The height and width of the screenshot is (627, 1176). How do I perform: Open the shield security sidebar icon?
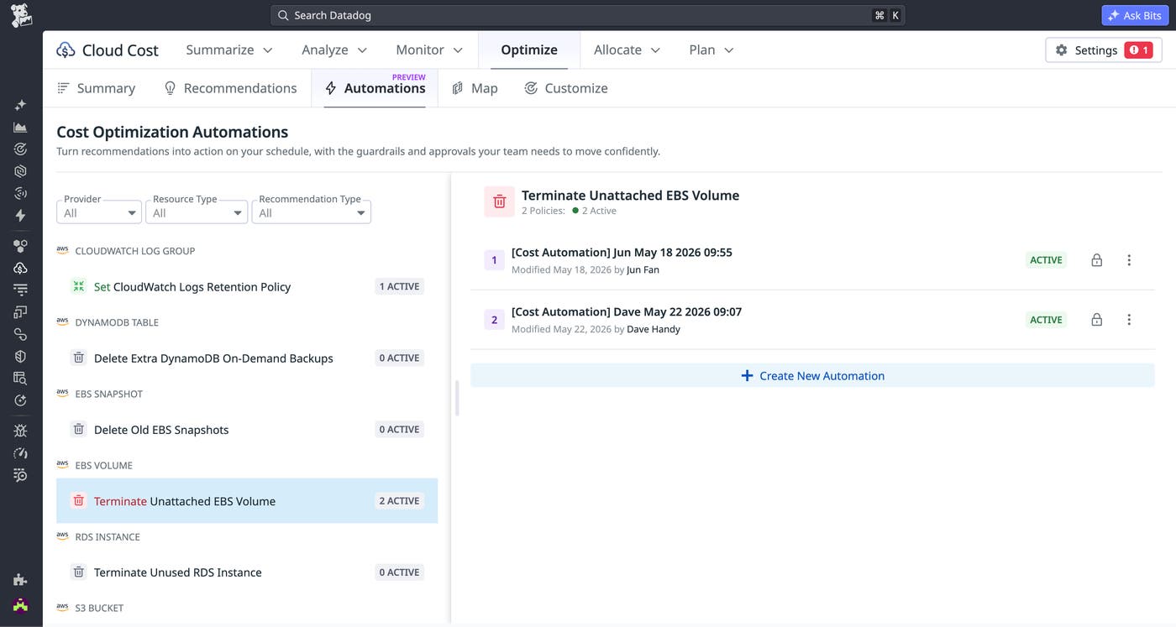point(20,356)
